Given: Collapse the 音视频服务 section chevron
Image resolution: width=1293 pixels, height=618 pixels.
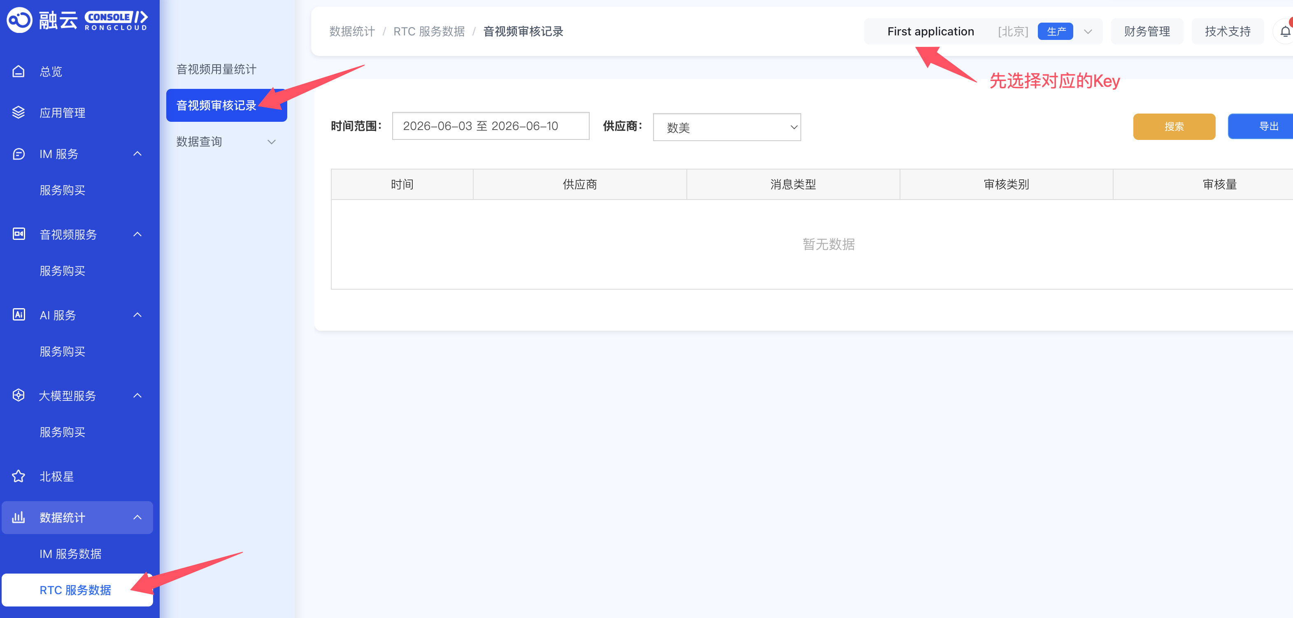Looking at the screenshot, I should pos(137,234).
